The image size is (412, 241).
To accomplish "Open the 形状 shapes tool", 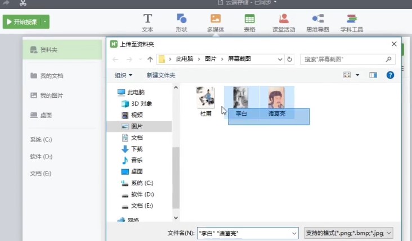I will pyautogui.click(x=182, y=23).
